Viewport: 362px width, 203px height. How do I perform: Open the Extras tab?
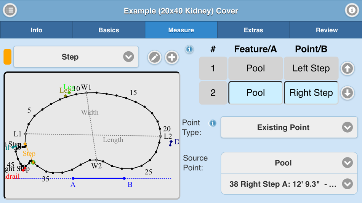(x=253, y=30)
